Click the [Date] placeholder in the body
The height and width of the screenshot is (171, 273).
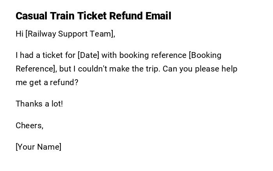pyautogui.click(x=89, y=55)
